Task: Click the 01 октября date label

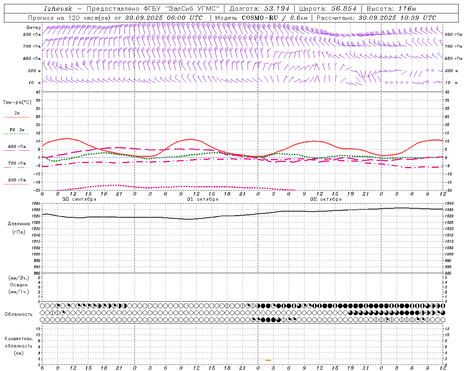Action: (203, 199)
